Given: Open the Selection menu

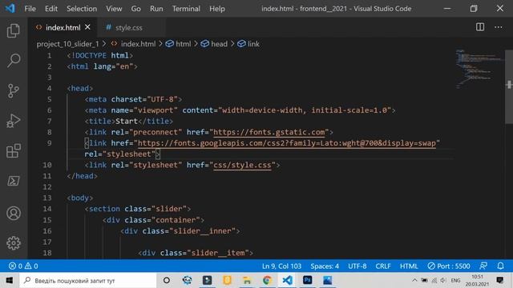Looking at the screenshot, I should pos(82,9).
